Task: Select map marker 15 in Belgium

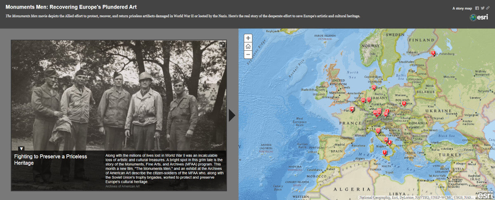Action: [363, 100]
